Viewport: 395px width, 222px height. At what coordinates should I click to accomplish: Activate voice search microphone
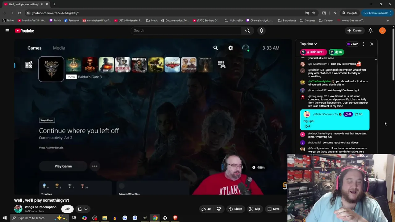pos(261,31)
